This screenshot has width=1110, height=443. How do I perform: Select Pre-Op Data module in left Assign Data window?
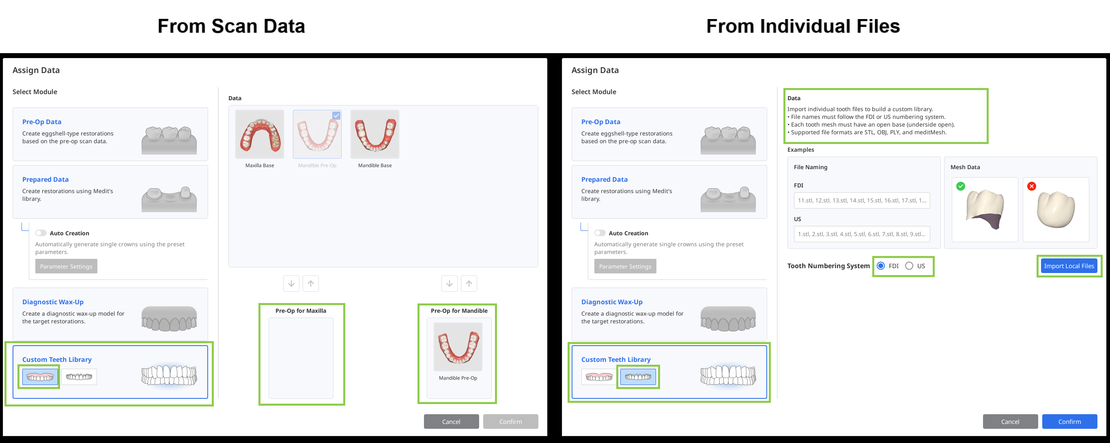pyautogui.click(x=110, y=134)
